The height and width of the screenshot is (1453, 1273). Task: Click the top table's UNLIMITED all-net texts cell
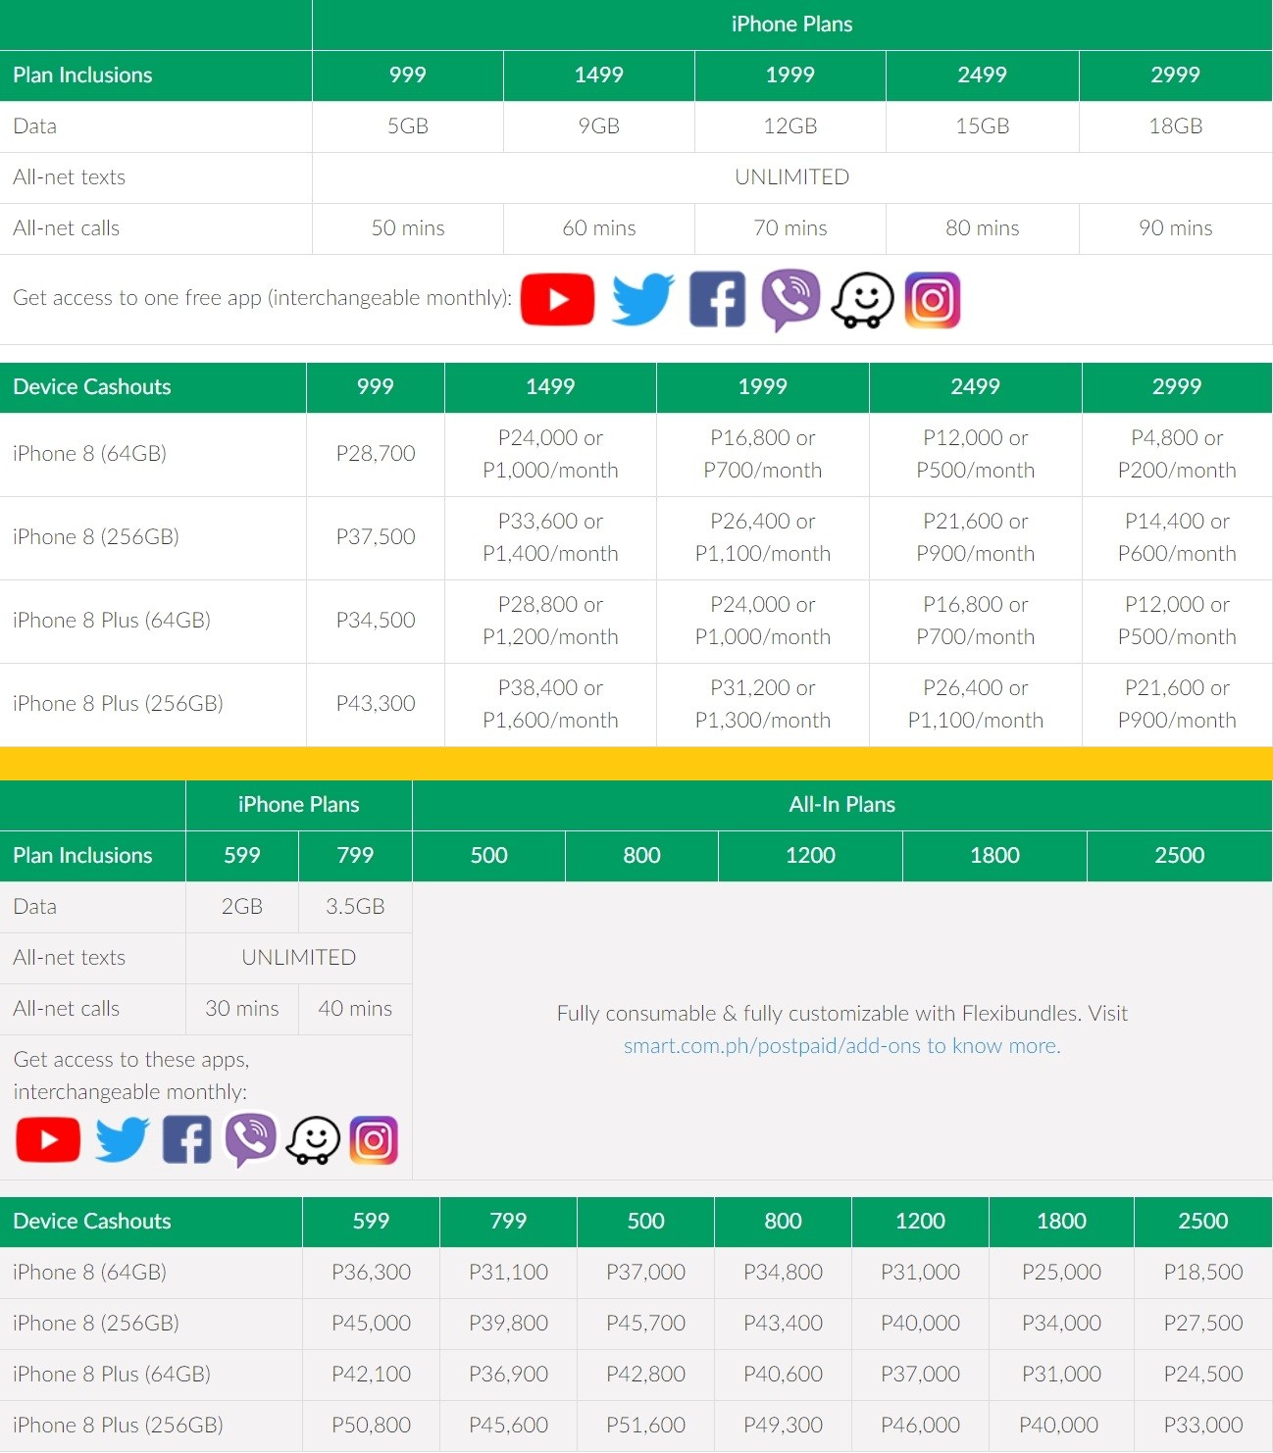[792, 177]
